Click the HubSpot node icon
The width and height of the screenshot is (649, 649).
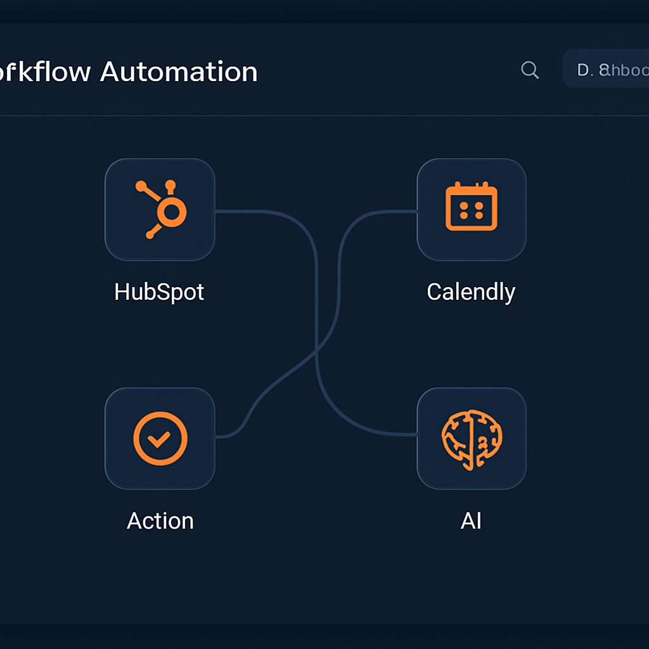(160, 210)
